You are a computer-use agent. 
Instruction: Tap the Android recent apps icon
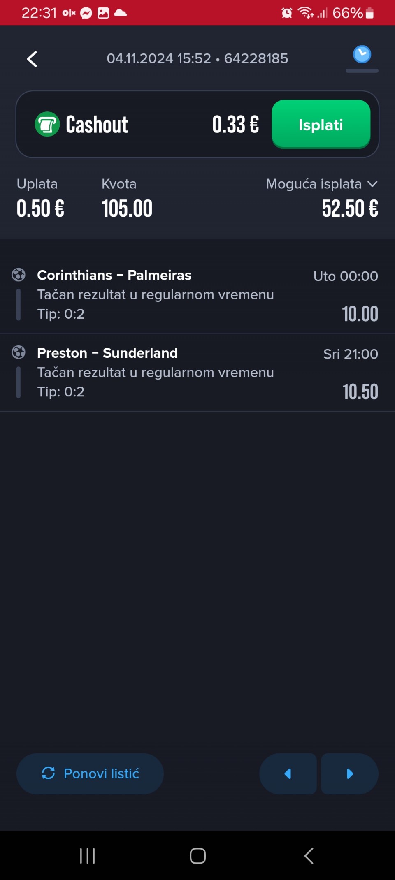[87, 856]
